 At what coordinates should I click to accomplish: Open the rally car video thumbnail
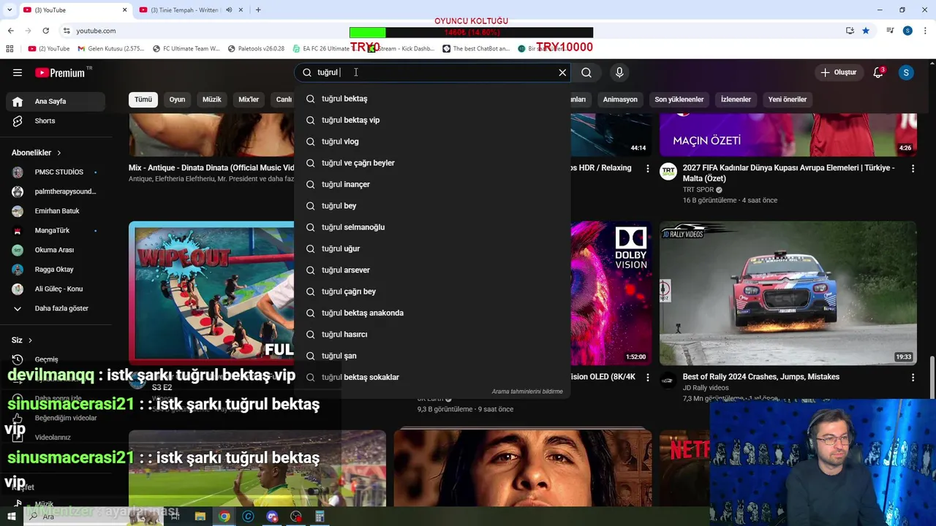(x=788, y=293)
